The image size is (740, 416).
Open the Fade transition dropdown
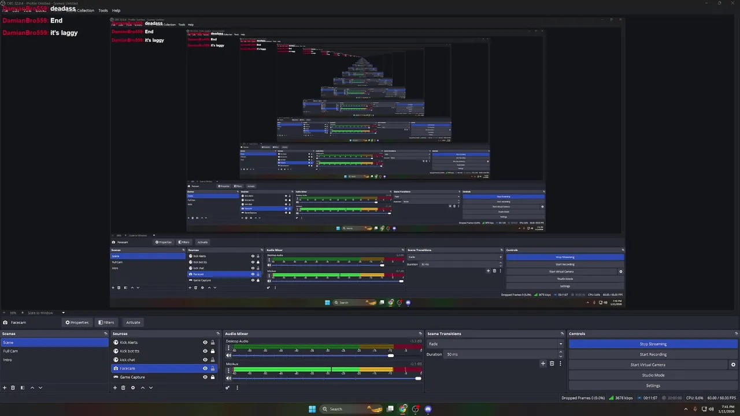click(x=495, y=344)
